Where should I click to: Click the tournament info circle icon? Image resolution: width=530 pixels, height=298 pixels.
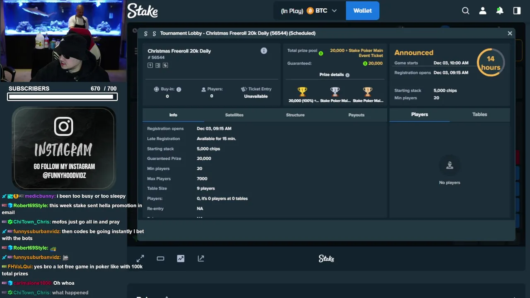point(264,50)
